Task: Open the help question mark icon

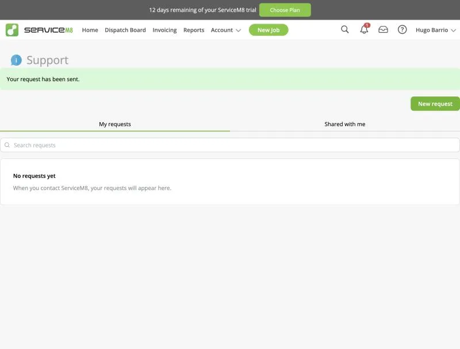Action: [402, 30]
